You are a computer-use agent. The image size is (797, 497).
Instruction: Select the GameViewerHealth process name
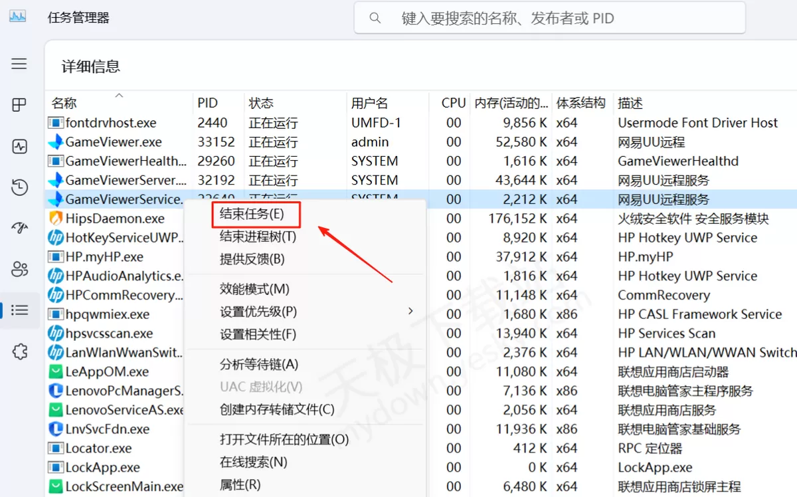click(x=126, y=161)
